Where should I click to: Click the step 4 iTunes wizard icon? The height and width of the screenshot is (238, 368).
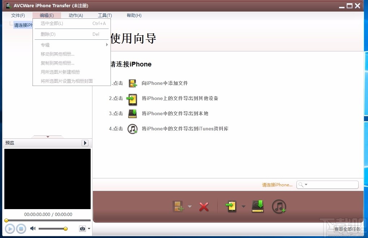[x=133, y=129]
